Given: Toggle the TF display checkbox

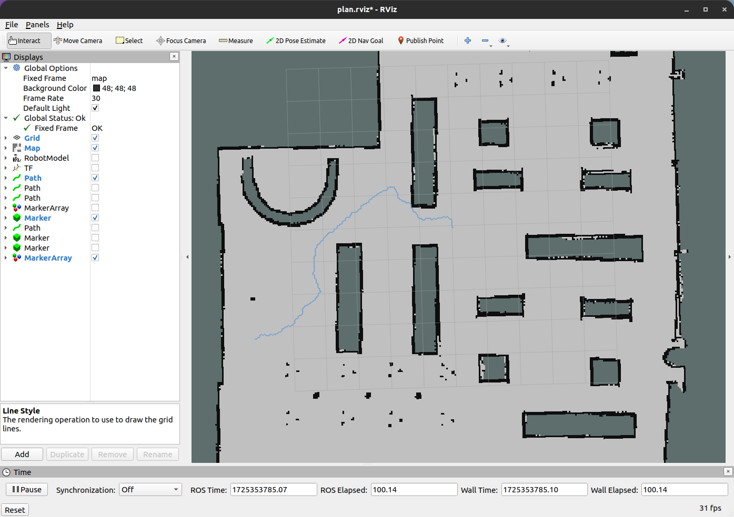Looking at the screenshot, I should [95, 168].
